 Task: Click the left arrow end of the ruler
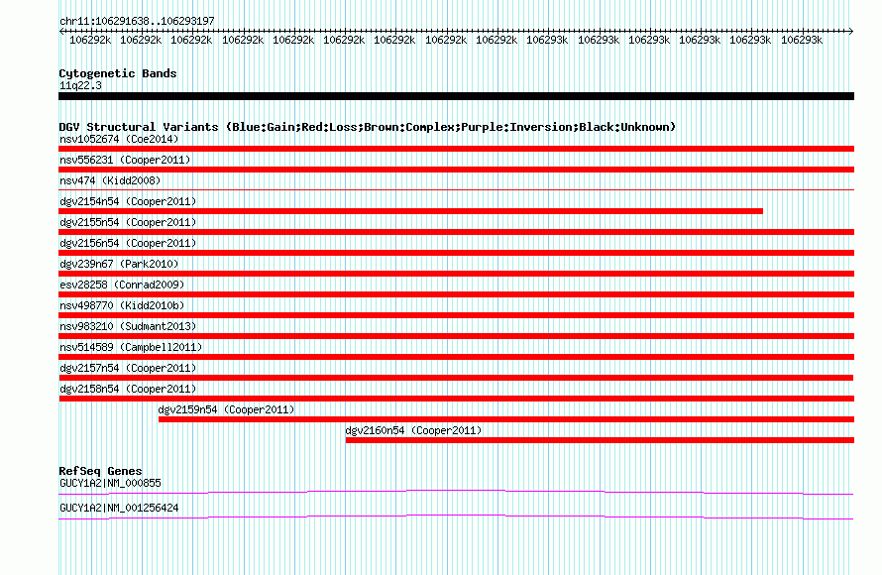pos(61,31)
